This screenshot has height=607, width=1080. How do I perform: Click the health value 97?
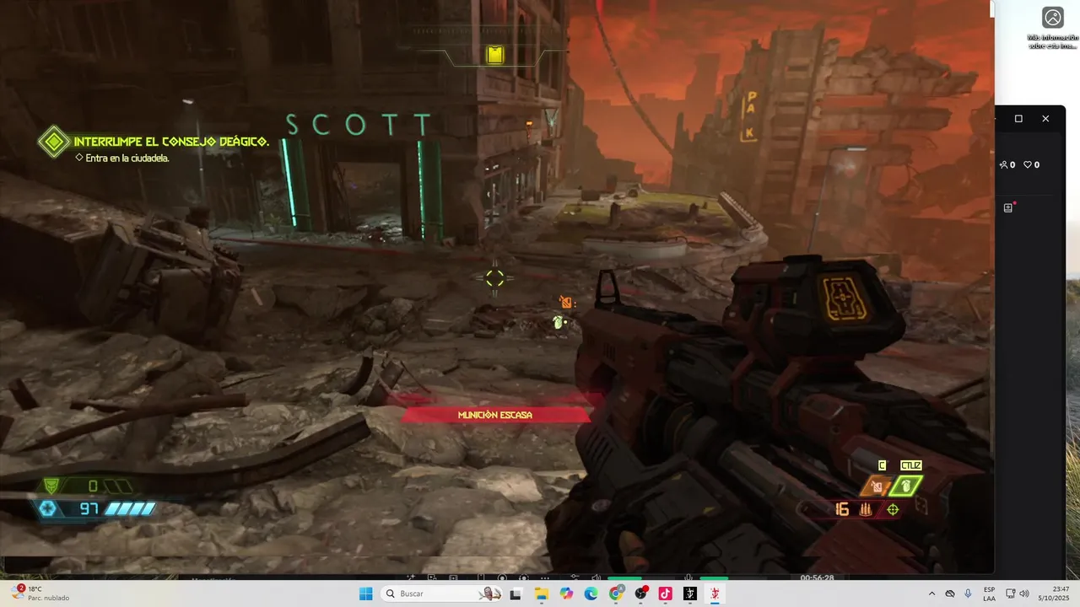89,508
